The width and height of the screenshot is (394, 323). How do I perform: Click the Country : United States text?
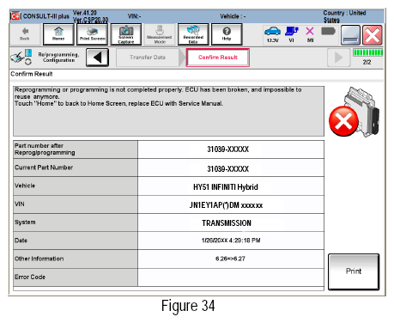344,16
